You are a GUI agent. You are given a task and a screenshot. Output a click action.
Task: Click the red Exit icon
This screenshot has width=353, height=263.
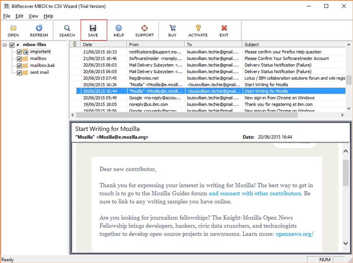pos(224,28)
